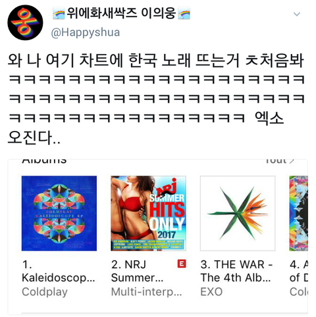The image size is (316, 317).
Task: Click the Coldplay artist name
Action: (45, 292)
